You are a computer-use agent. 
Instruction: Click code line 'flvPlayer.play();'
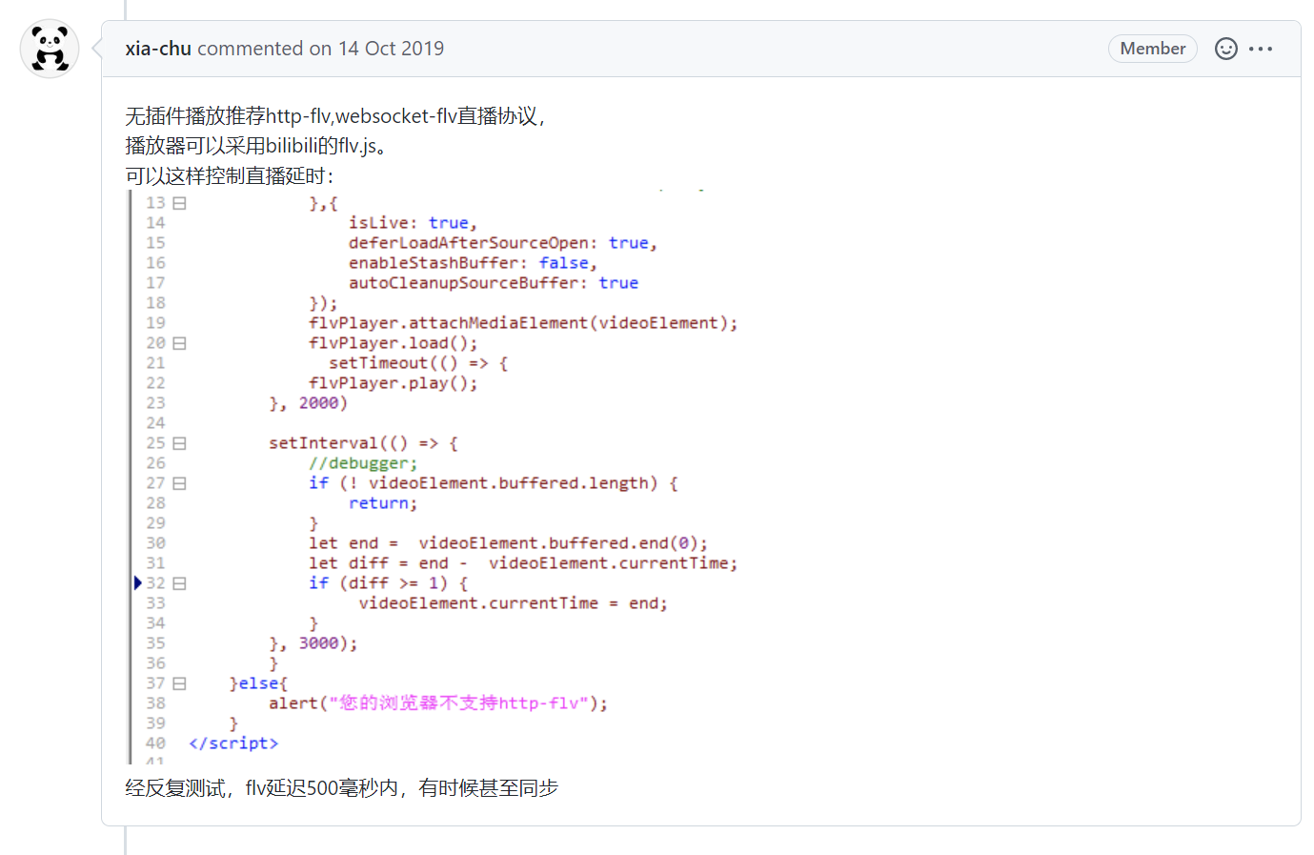click(393, 383)
